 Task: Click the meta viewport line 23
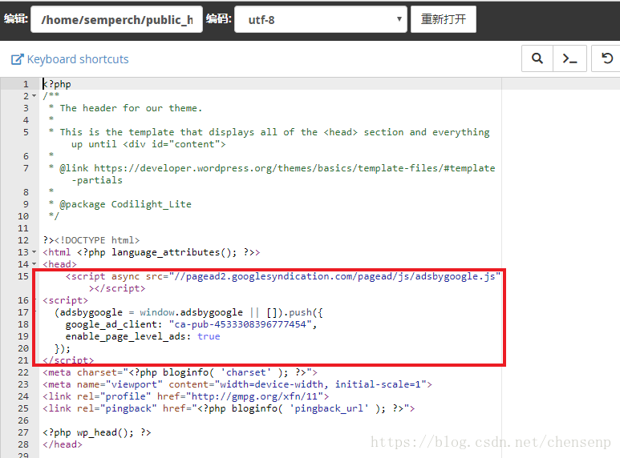point(237,384)
